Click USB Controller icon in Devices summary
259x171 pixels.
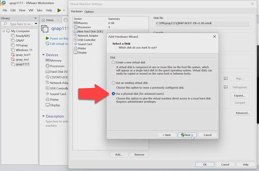coord(47,88)
